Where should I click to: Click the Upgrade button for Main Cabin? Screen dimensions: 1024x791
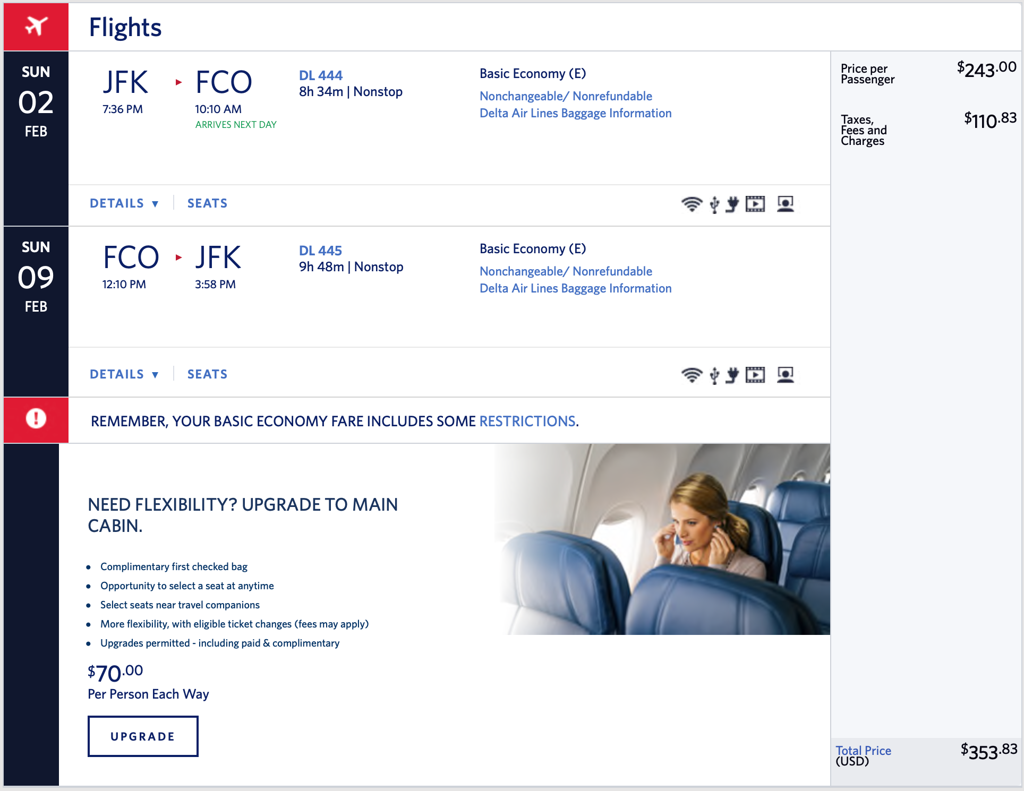pyautogui.click(x=143, y=736)
